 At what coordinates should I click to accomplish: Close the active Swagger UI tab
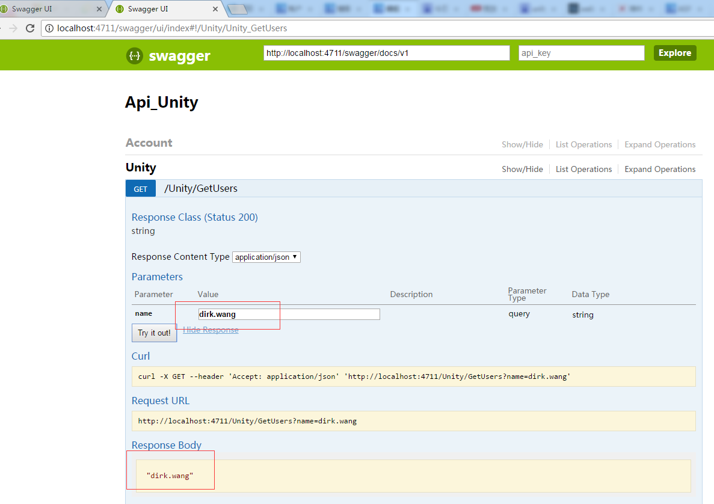(215, 9)
